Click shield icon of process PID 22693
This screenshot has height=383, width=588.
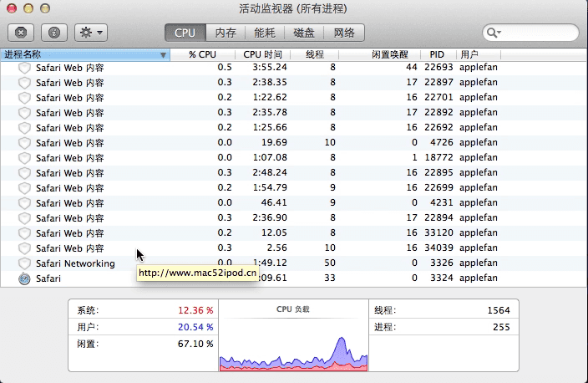[24, 68]
